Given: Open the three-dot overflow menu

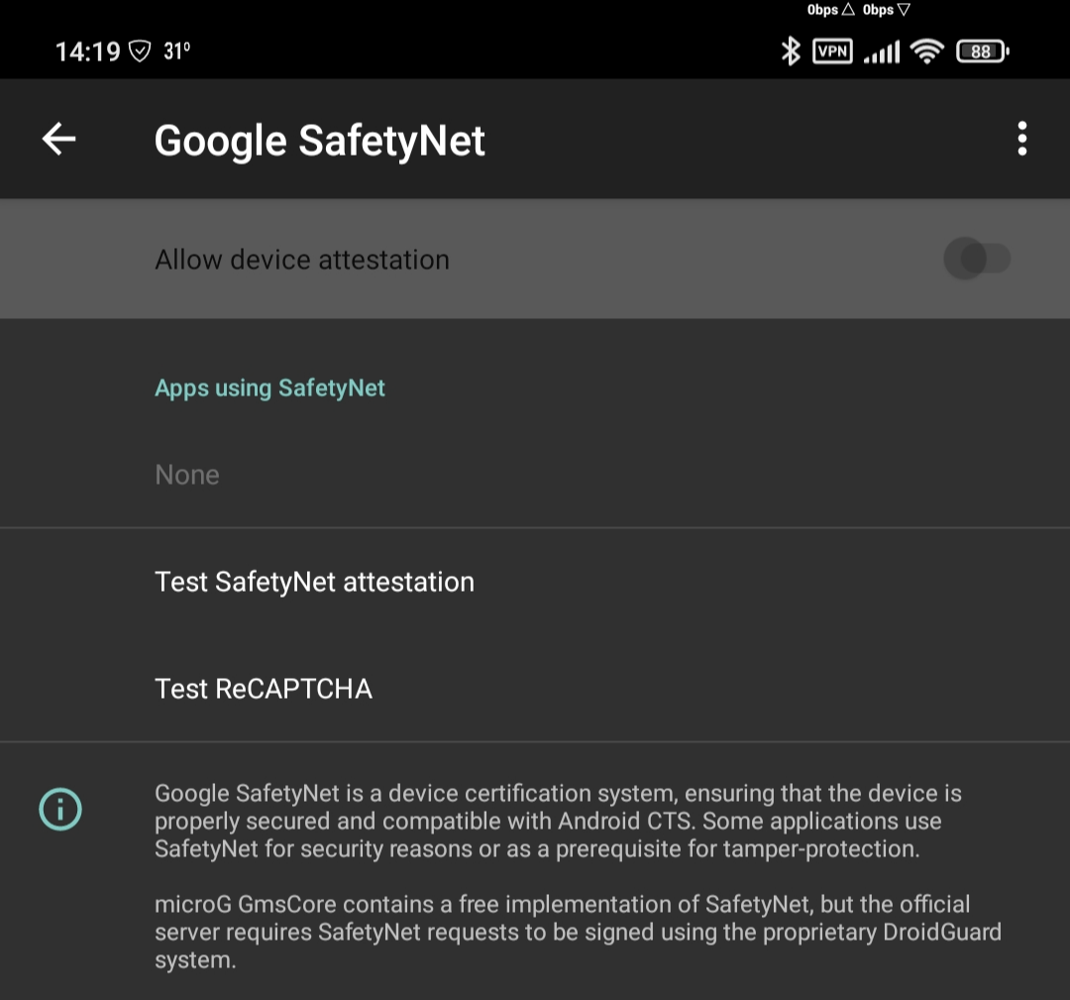Looking at the screenshot, I should pos(1021,140).
